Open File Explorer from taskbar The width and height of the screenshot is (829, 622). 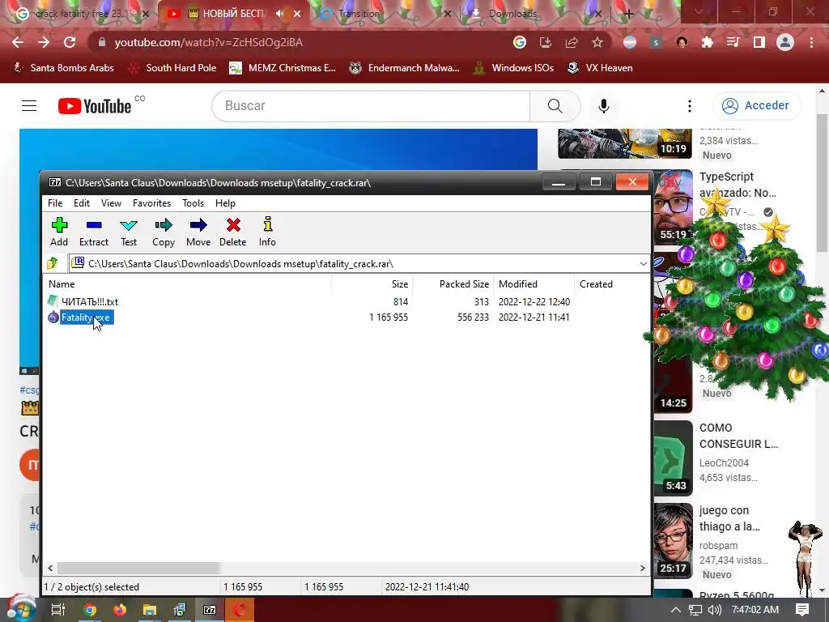pos(150,610)
